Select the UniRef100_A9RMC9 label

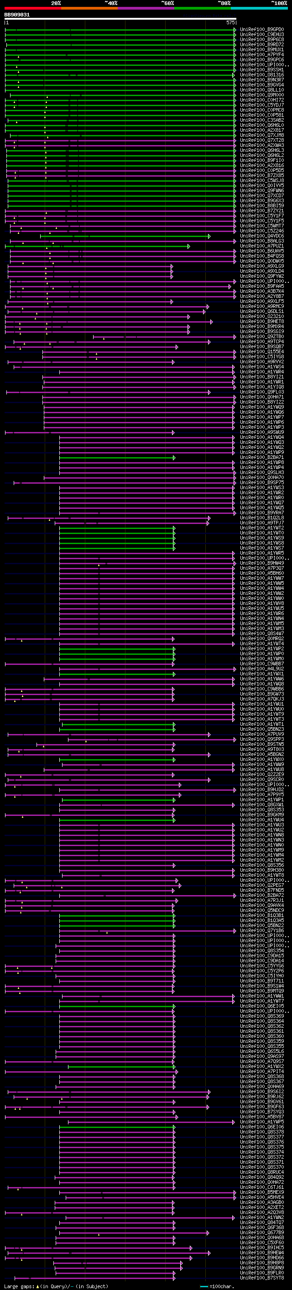point(262,307)
